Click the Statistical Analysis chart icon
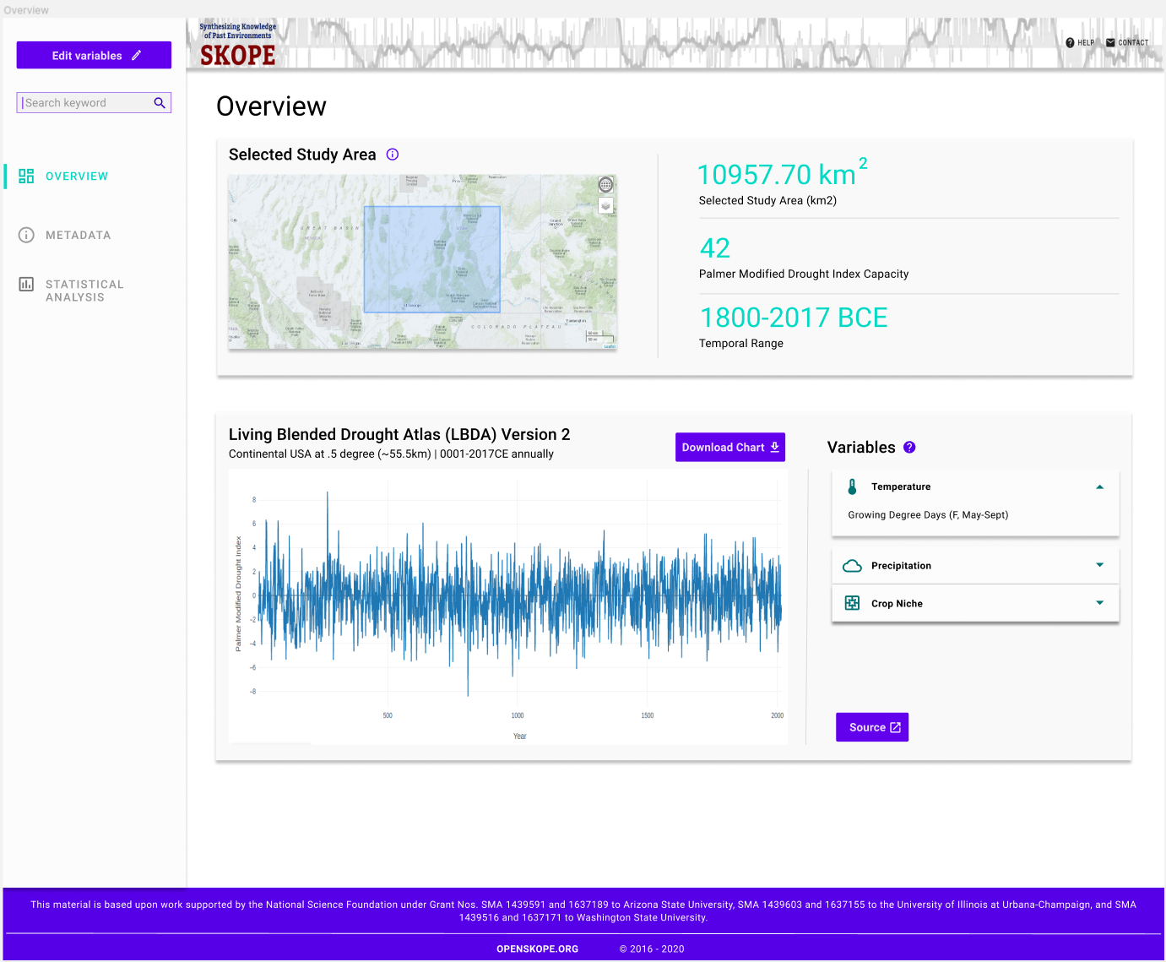Image resolution: width=1166 pixels, height=962 pixels. [24, 285]
